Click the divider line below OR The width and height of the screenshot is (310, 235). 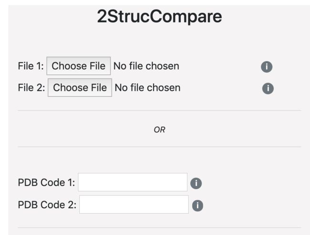coord(159,147)
